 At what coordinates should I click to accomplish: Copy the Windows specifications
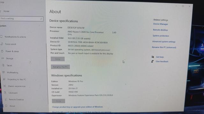(58, 101)
